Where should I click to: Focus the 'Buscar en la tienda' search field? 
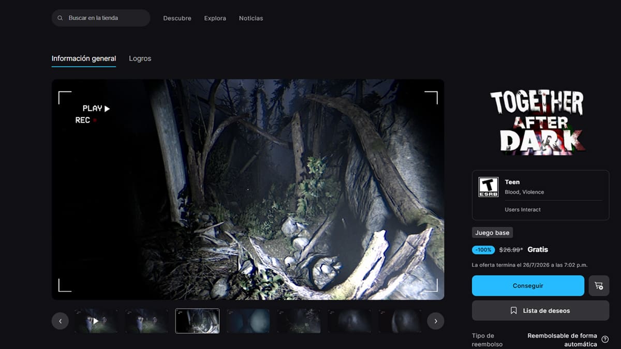pyautogui.click(x=101, y=18)
